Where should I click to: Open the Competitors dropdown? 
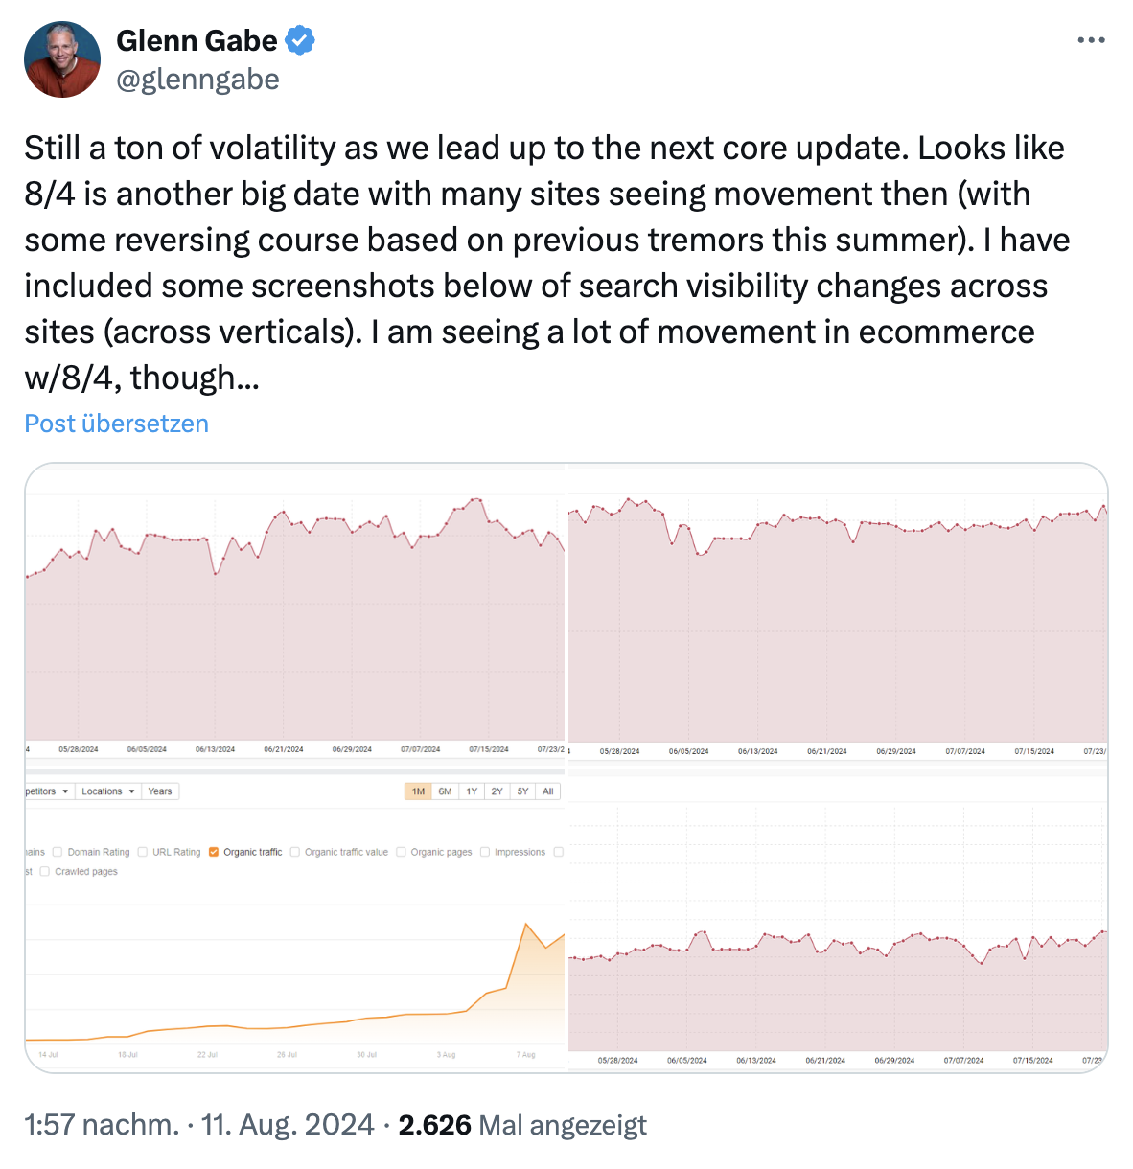(50, 791)
